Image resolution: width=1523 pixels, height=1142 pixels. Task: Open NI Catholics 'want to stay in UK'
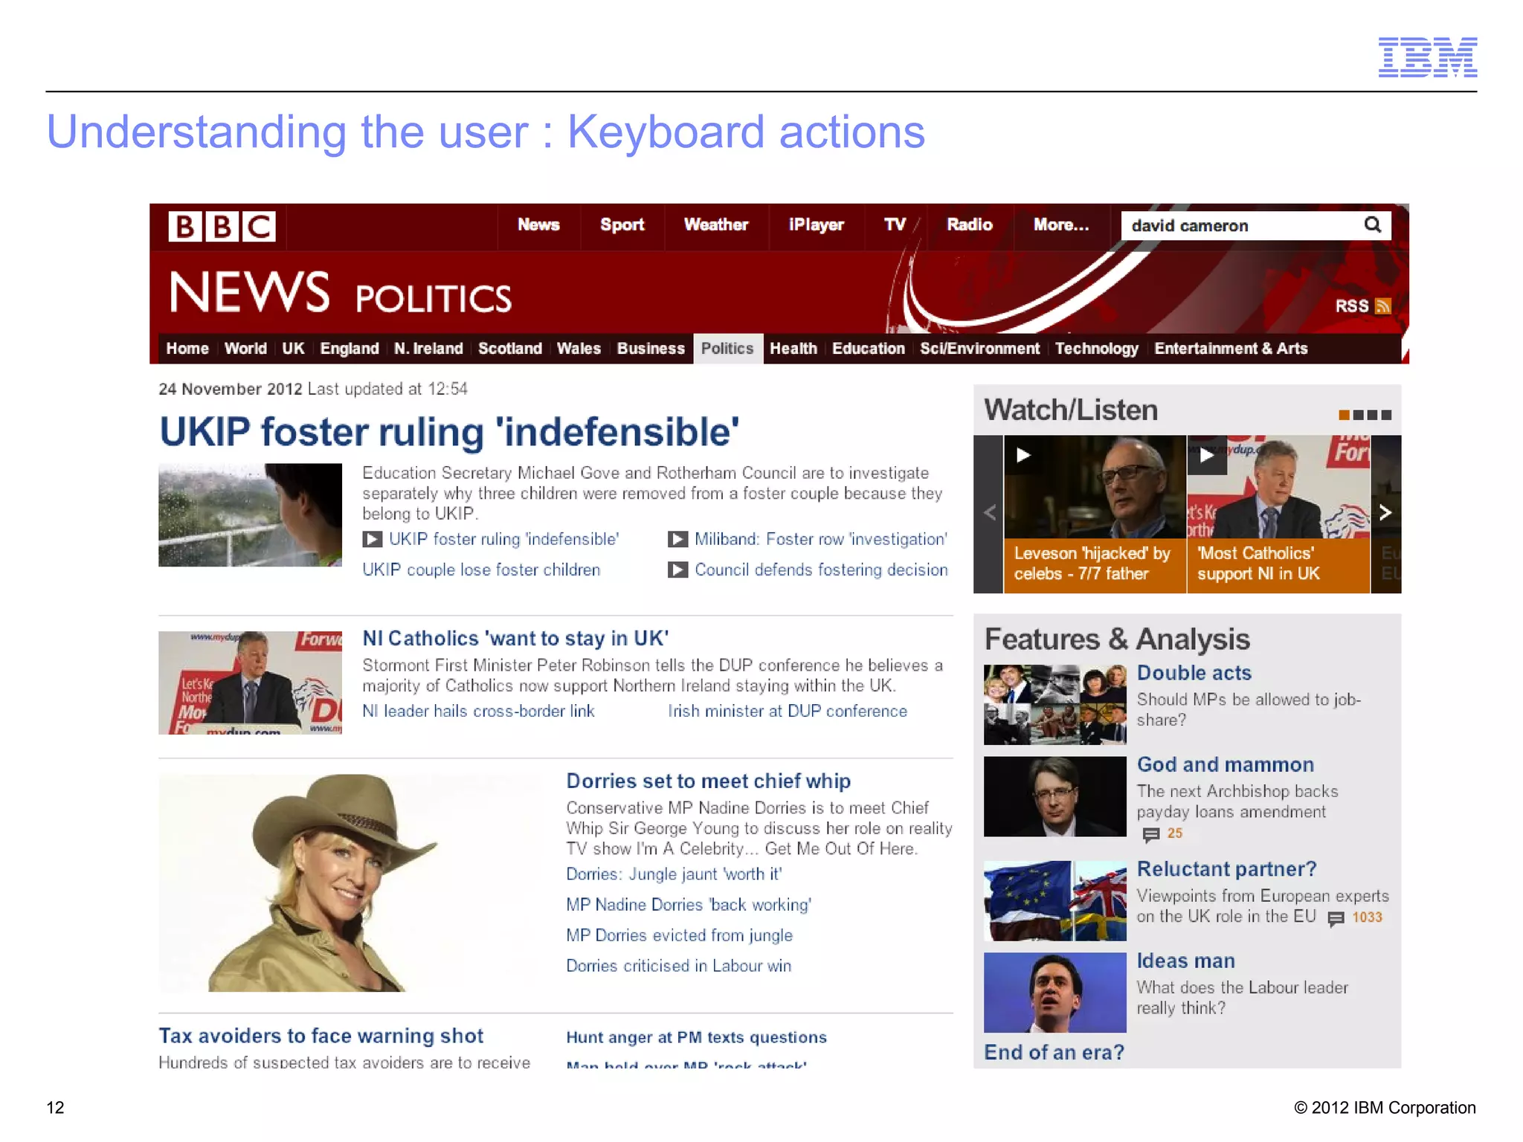pos(515,639)
